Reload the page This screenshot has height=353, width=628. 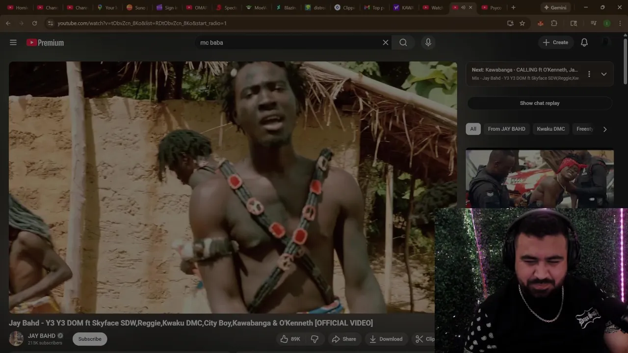pyautogui.click(x=34, y=23)
